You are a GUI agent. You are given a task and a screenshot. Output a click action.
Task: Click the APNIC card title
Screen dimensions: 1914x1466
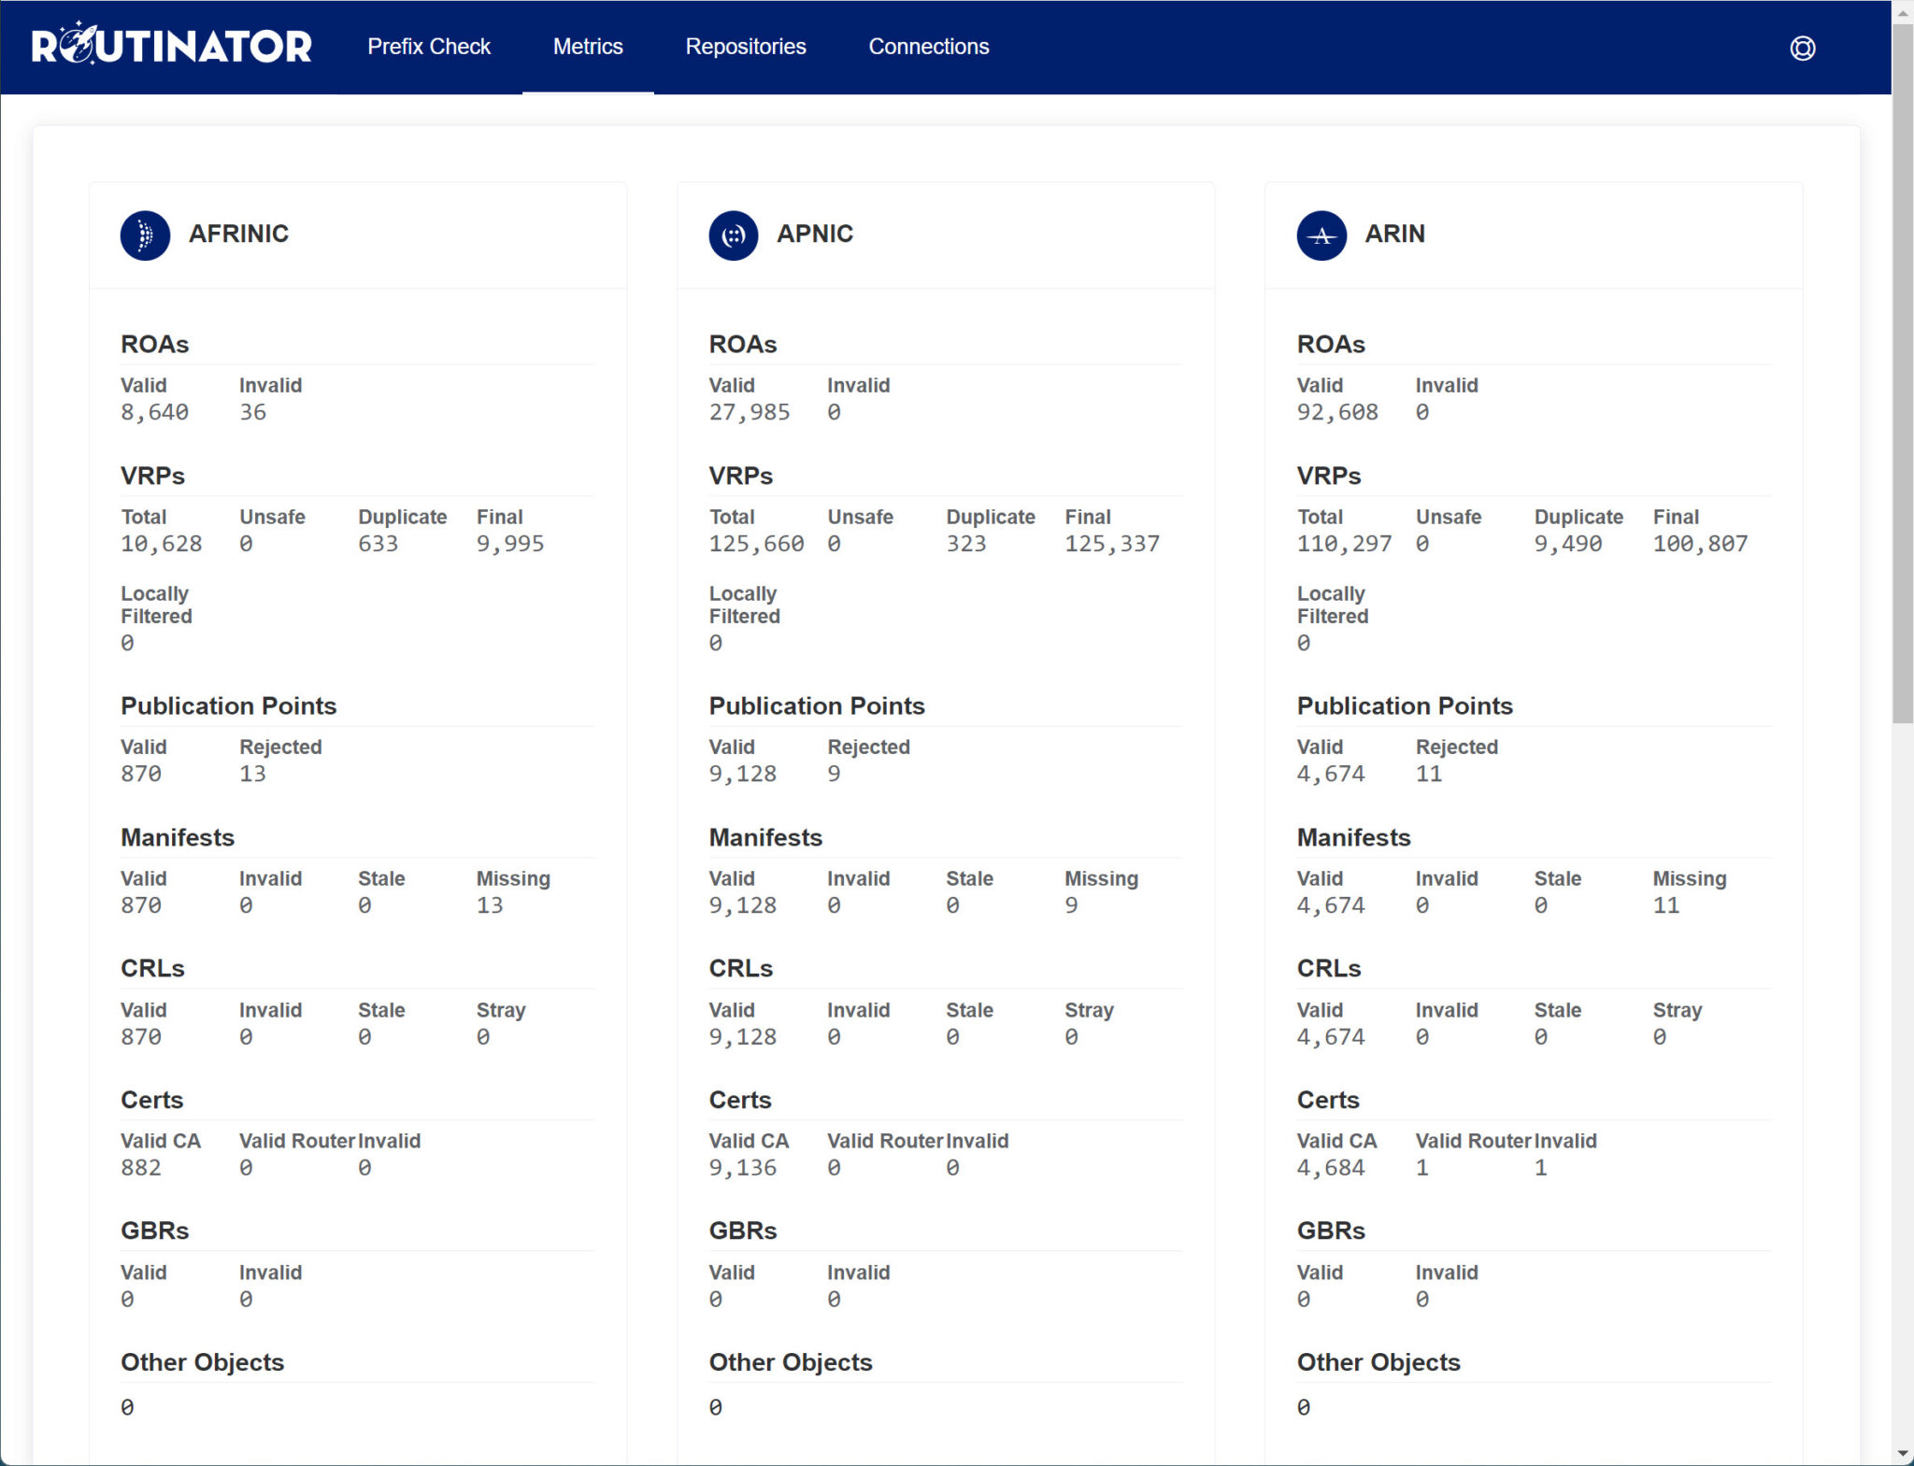(x=814, y=234)
